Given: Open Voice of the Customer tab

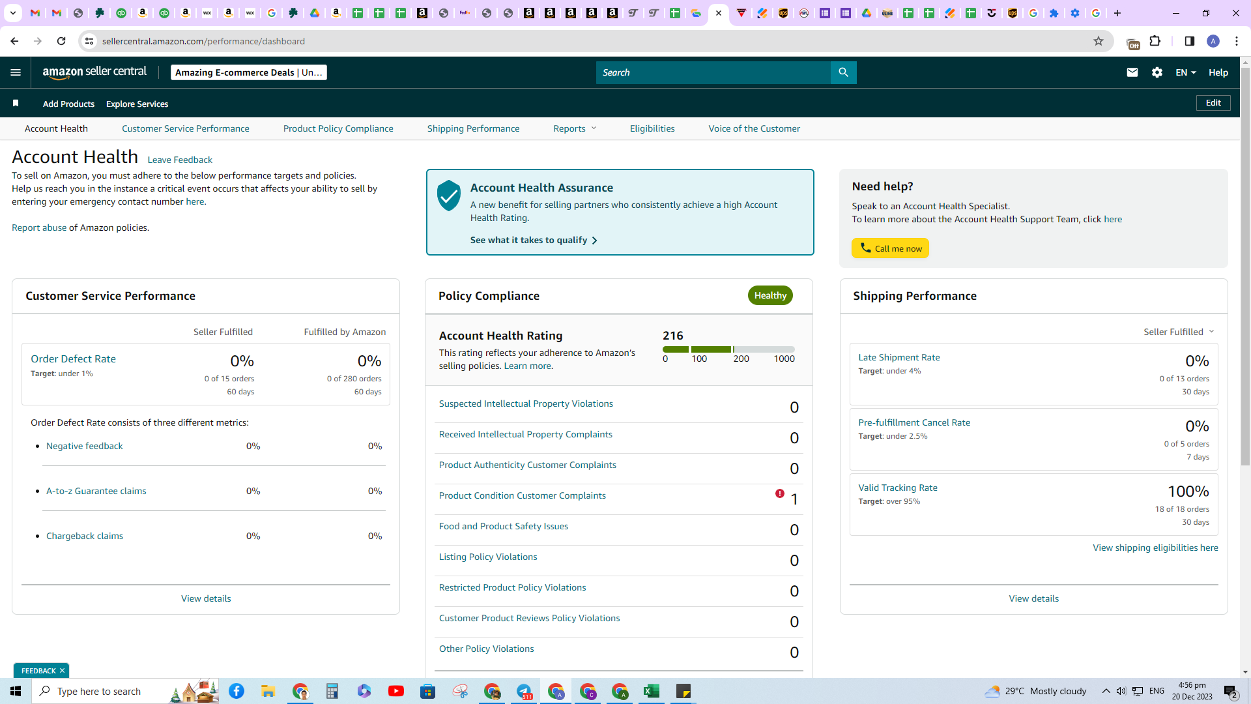Looking at the screenshot, I should [755, 128].
